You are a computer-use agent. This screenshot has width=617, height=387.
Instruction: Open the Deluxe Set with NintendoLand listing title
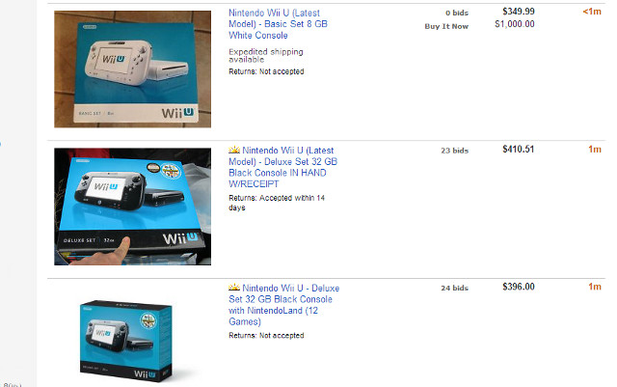tap(283, 305)
